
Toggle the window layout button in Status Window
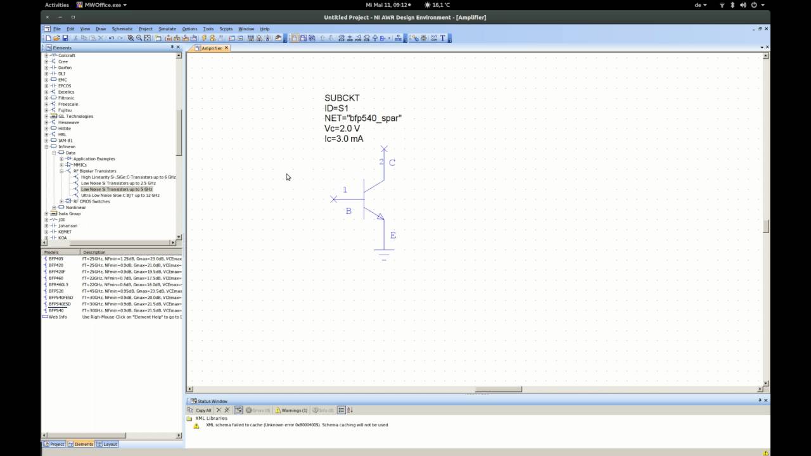point(238,410)
